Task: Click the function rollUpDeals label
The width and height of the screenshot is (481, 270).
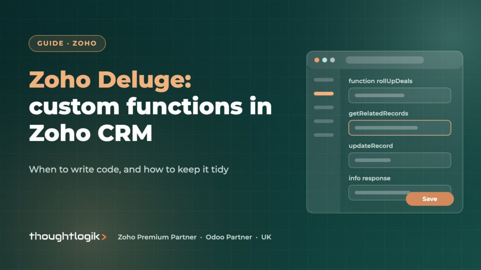Action: pos(380,81)
